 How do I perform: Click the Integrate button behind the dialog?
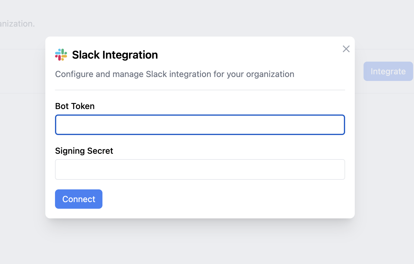[388, 71]
